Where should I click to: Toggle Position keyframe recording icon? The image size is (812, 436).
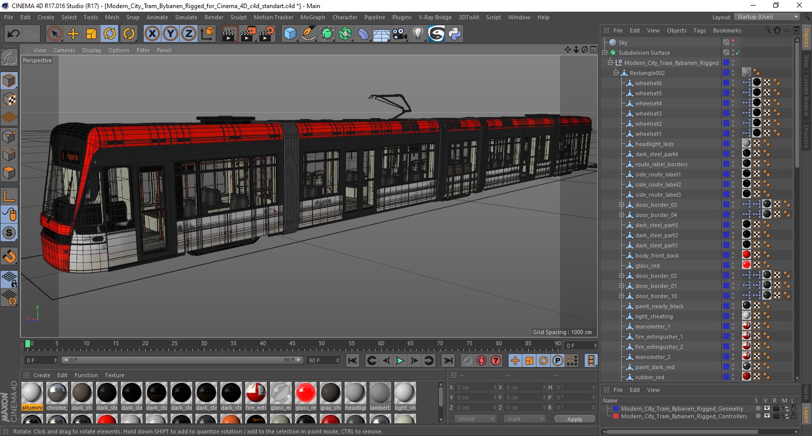tap(515, 360)
